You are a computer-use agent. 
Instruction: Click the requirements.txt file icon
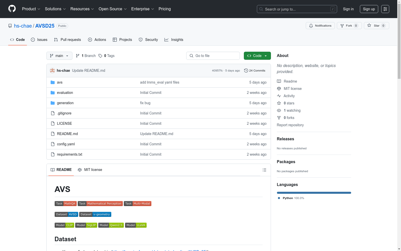pos(53,154)
